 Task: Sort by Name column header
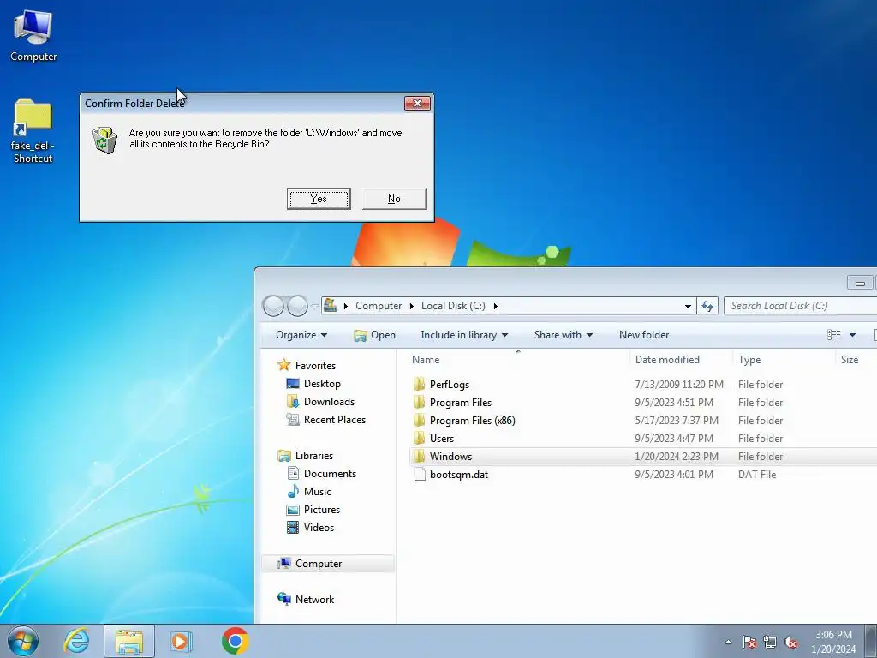518,360
